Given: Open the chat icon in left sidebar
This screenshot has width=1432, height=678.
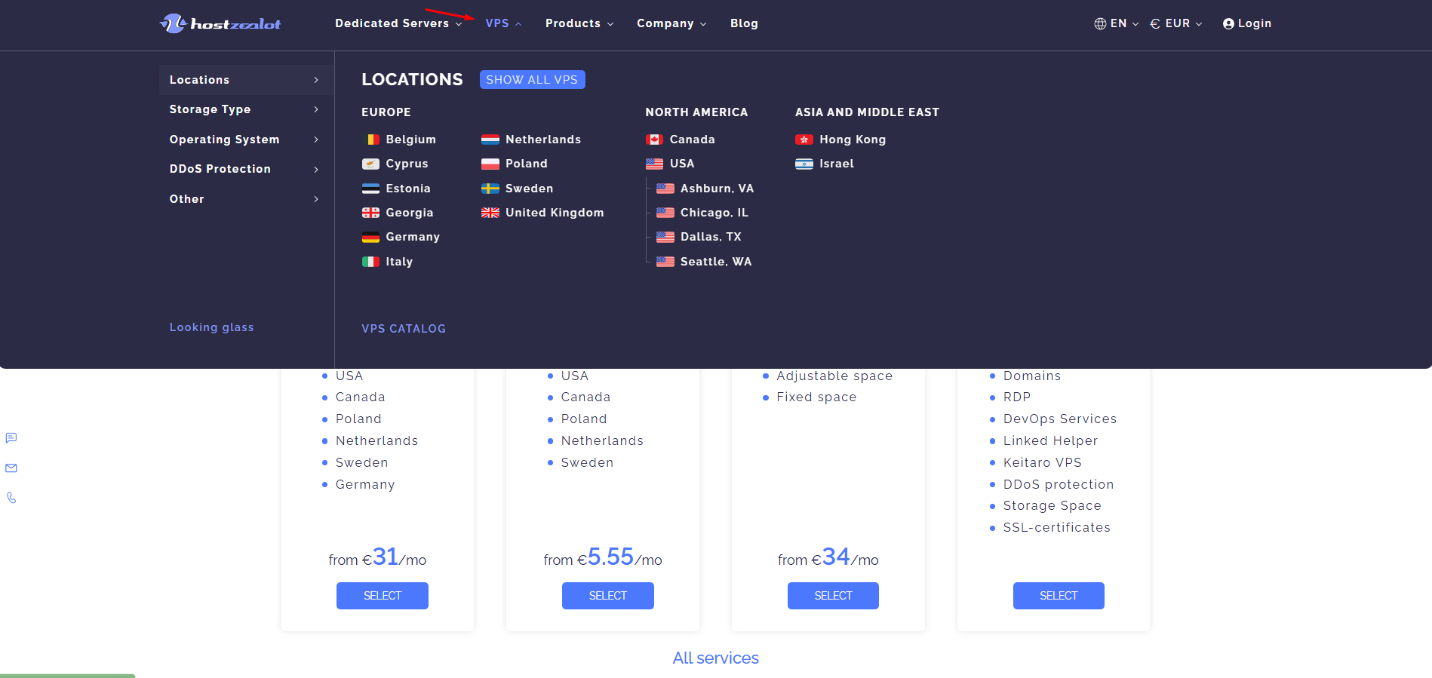Looking at the screenshot, I should [11, 438].
